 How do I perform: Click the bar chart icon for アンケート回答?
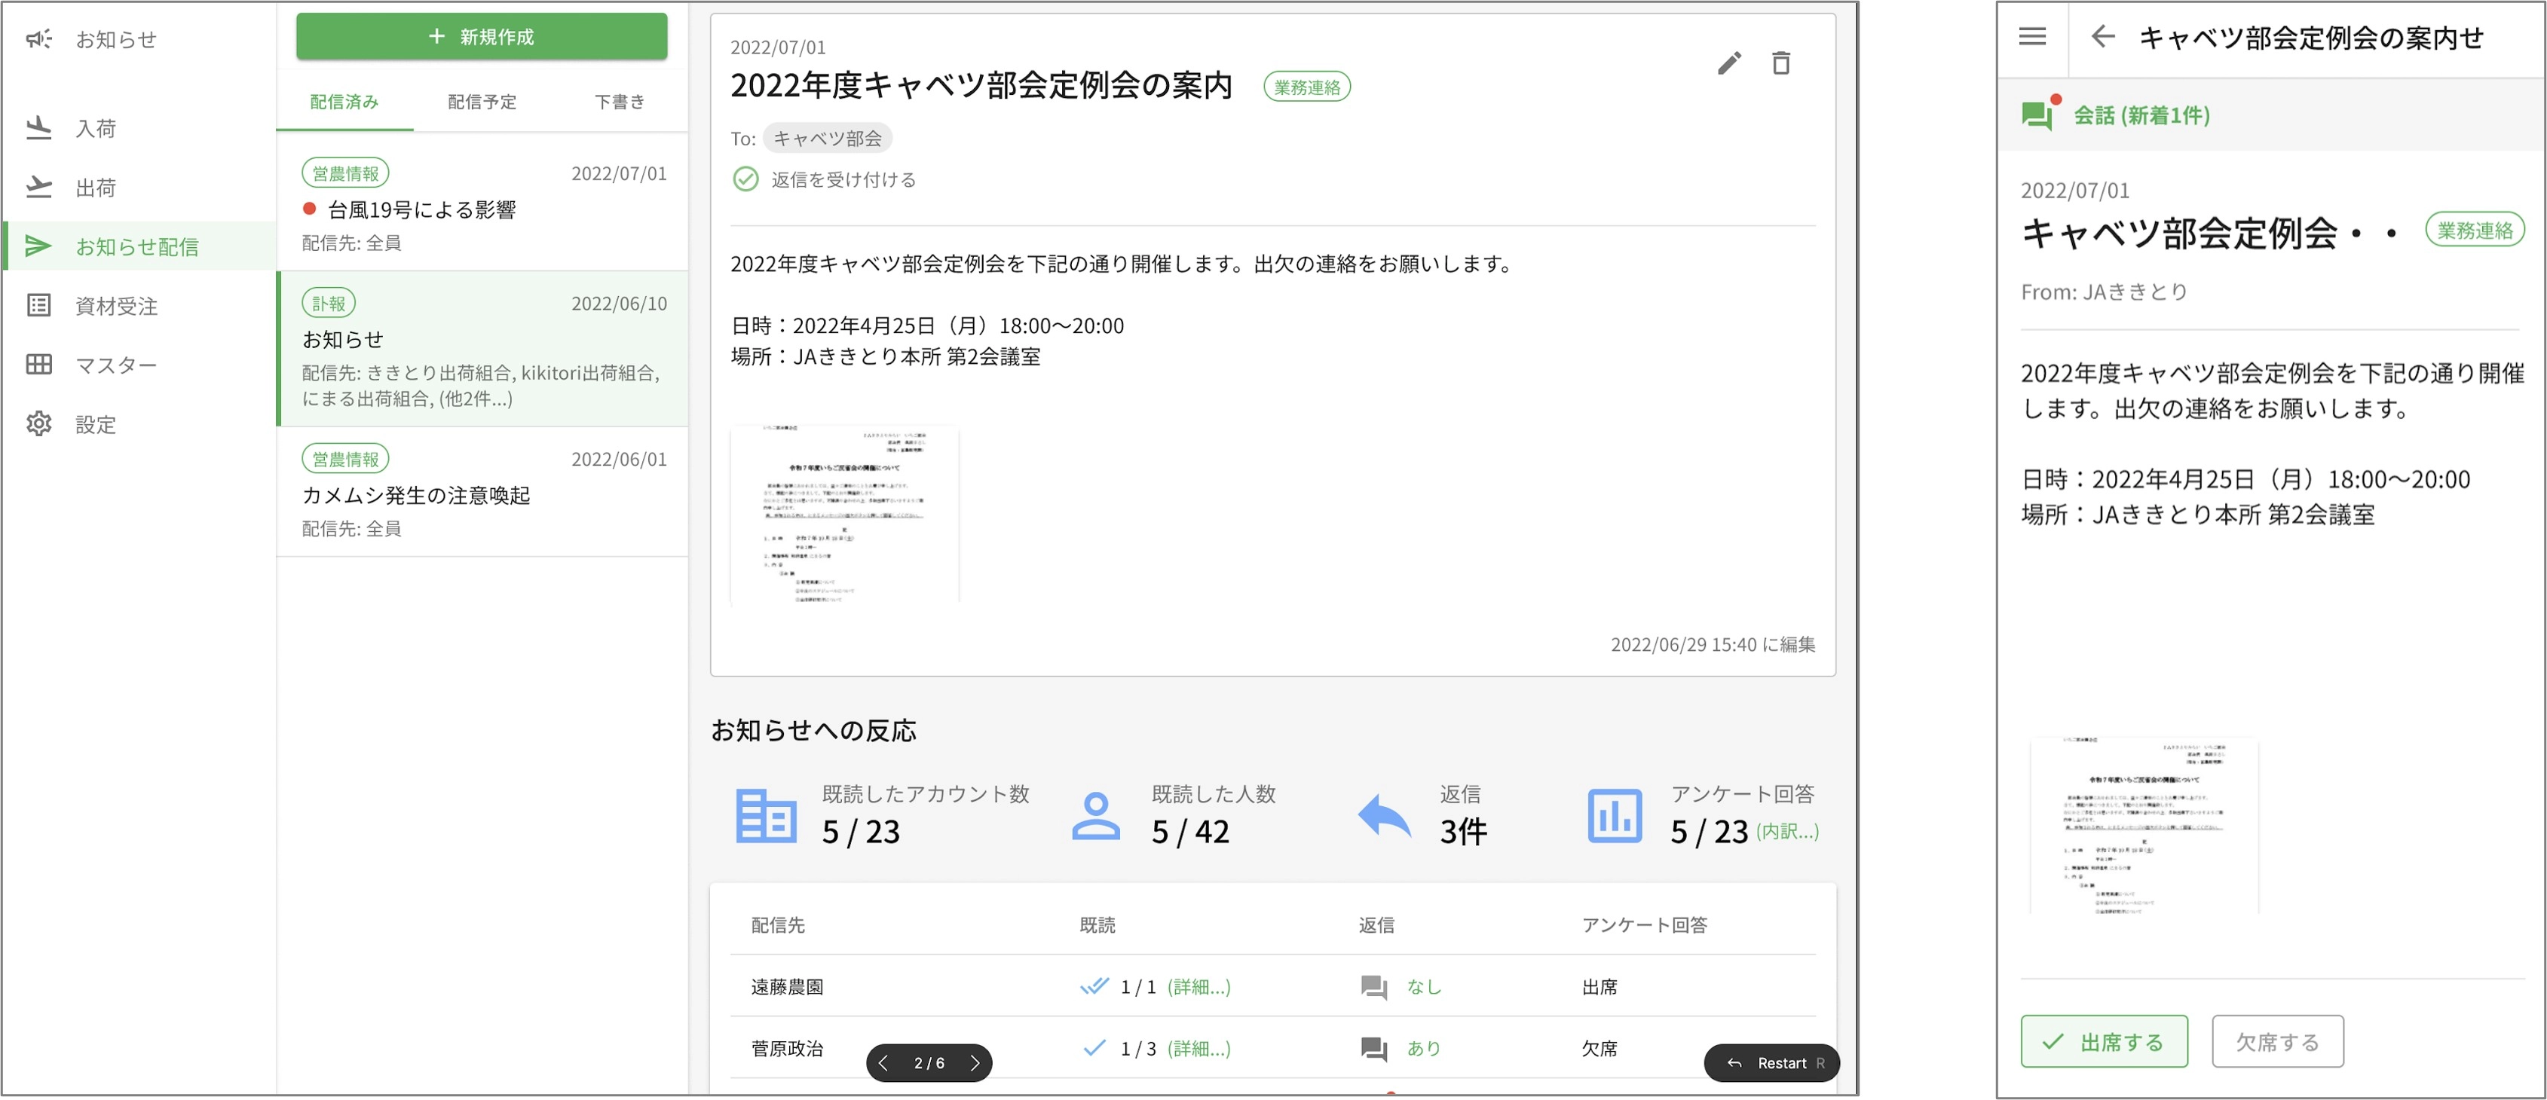click(1615, 815)
